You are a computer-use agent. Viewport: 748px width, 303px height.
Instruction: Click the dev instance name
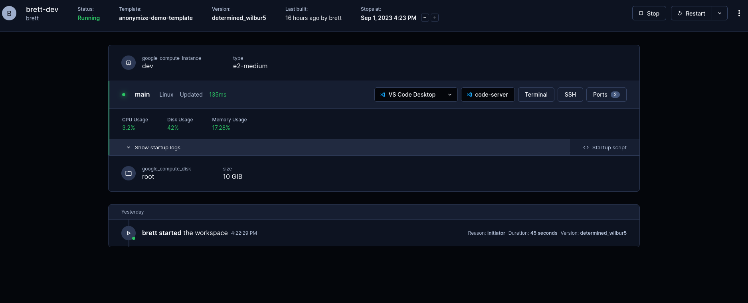148,66
